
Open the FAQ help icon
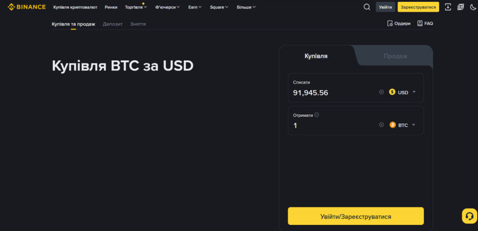click(420, 23)
